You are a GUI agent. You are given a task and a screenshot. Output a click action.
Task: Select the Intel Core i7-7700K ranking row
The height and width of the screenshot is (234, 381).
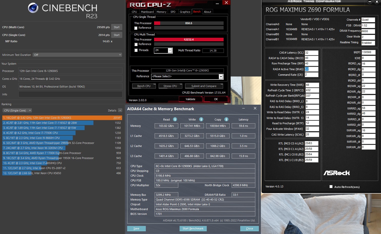(62, 133)
